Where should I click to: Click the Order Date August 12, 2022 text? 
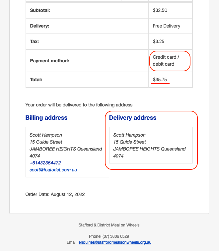pos(55,194)
